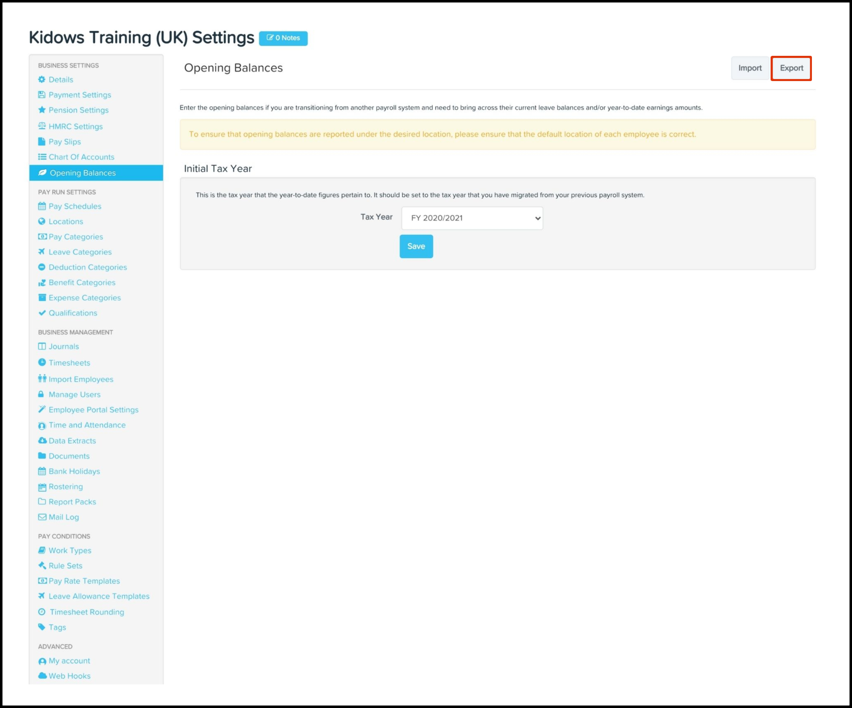Open the 0 Notes badge

(x=283, y=38)
